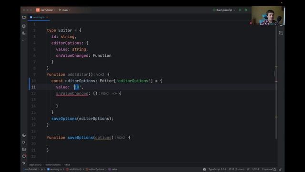This screenshot has width=305, height=172.
Task: Change LF line separator in status bar
Action: (248, 169)
